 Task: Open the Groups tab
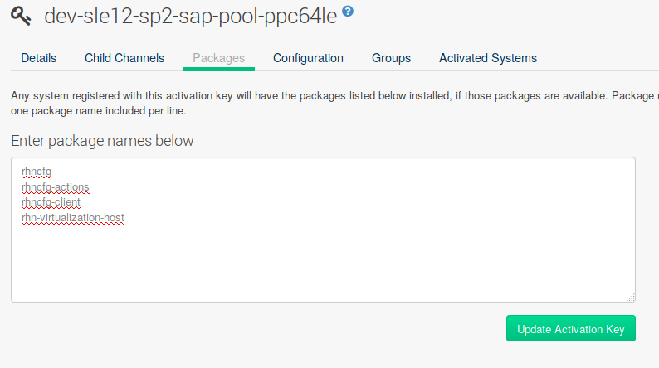(391, 58)
